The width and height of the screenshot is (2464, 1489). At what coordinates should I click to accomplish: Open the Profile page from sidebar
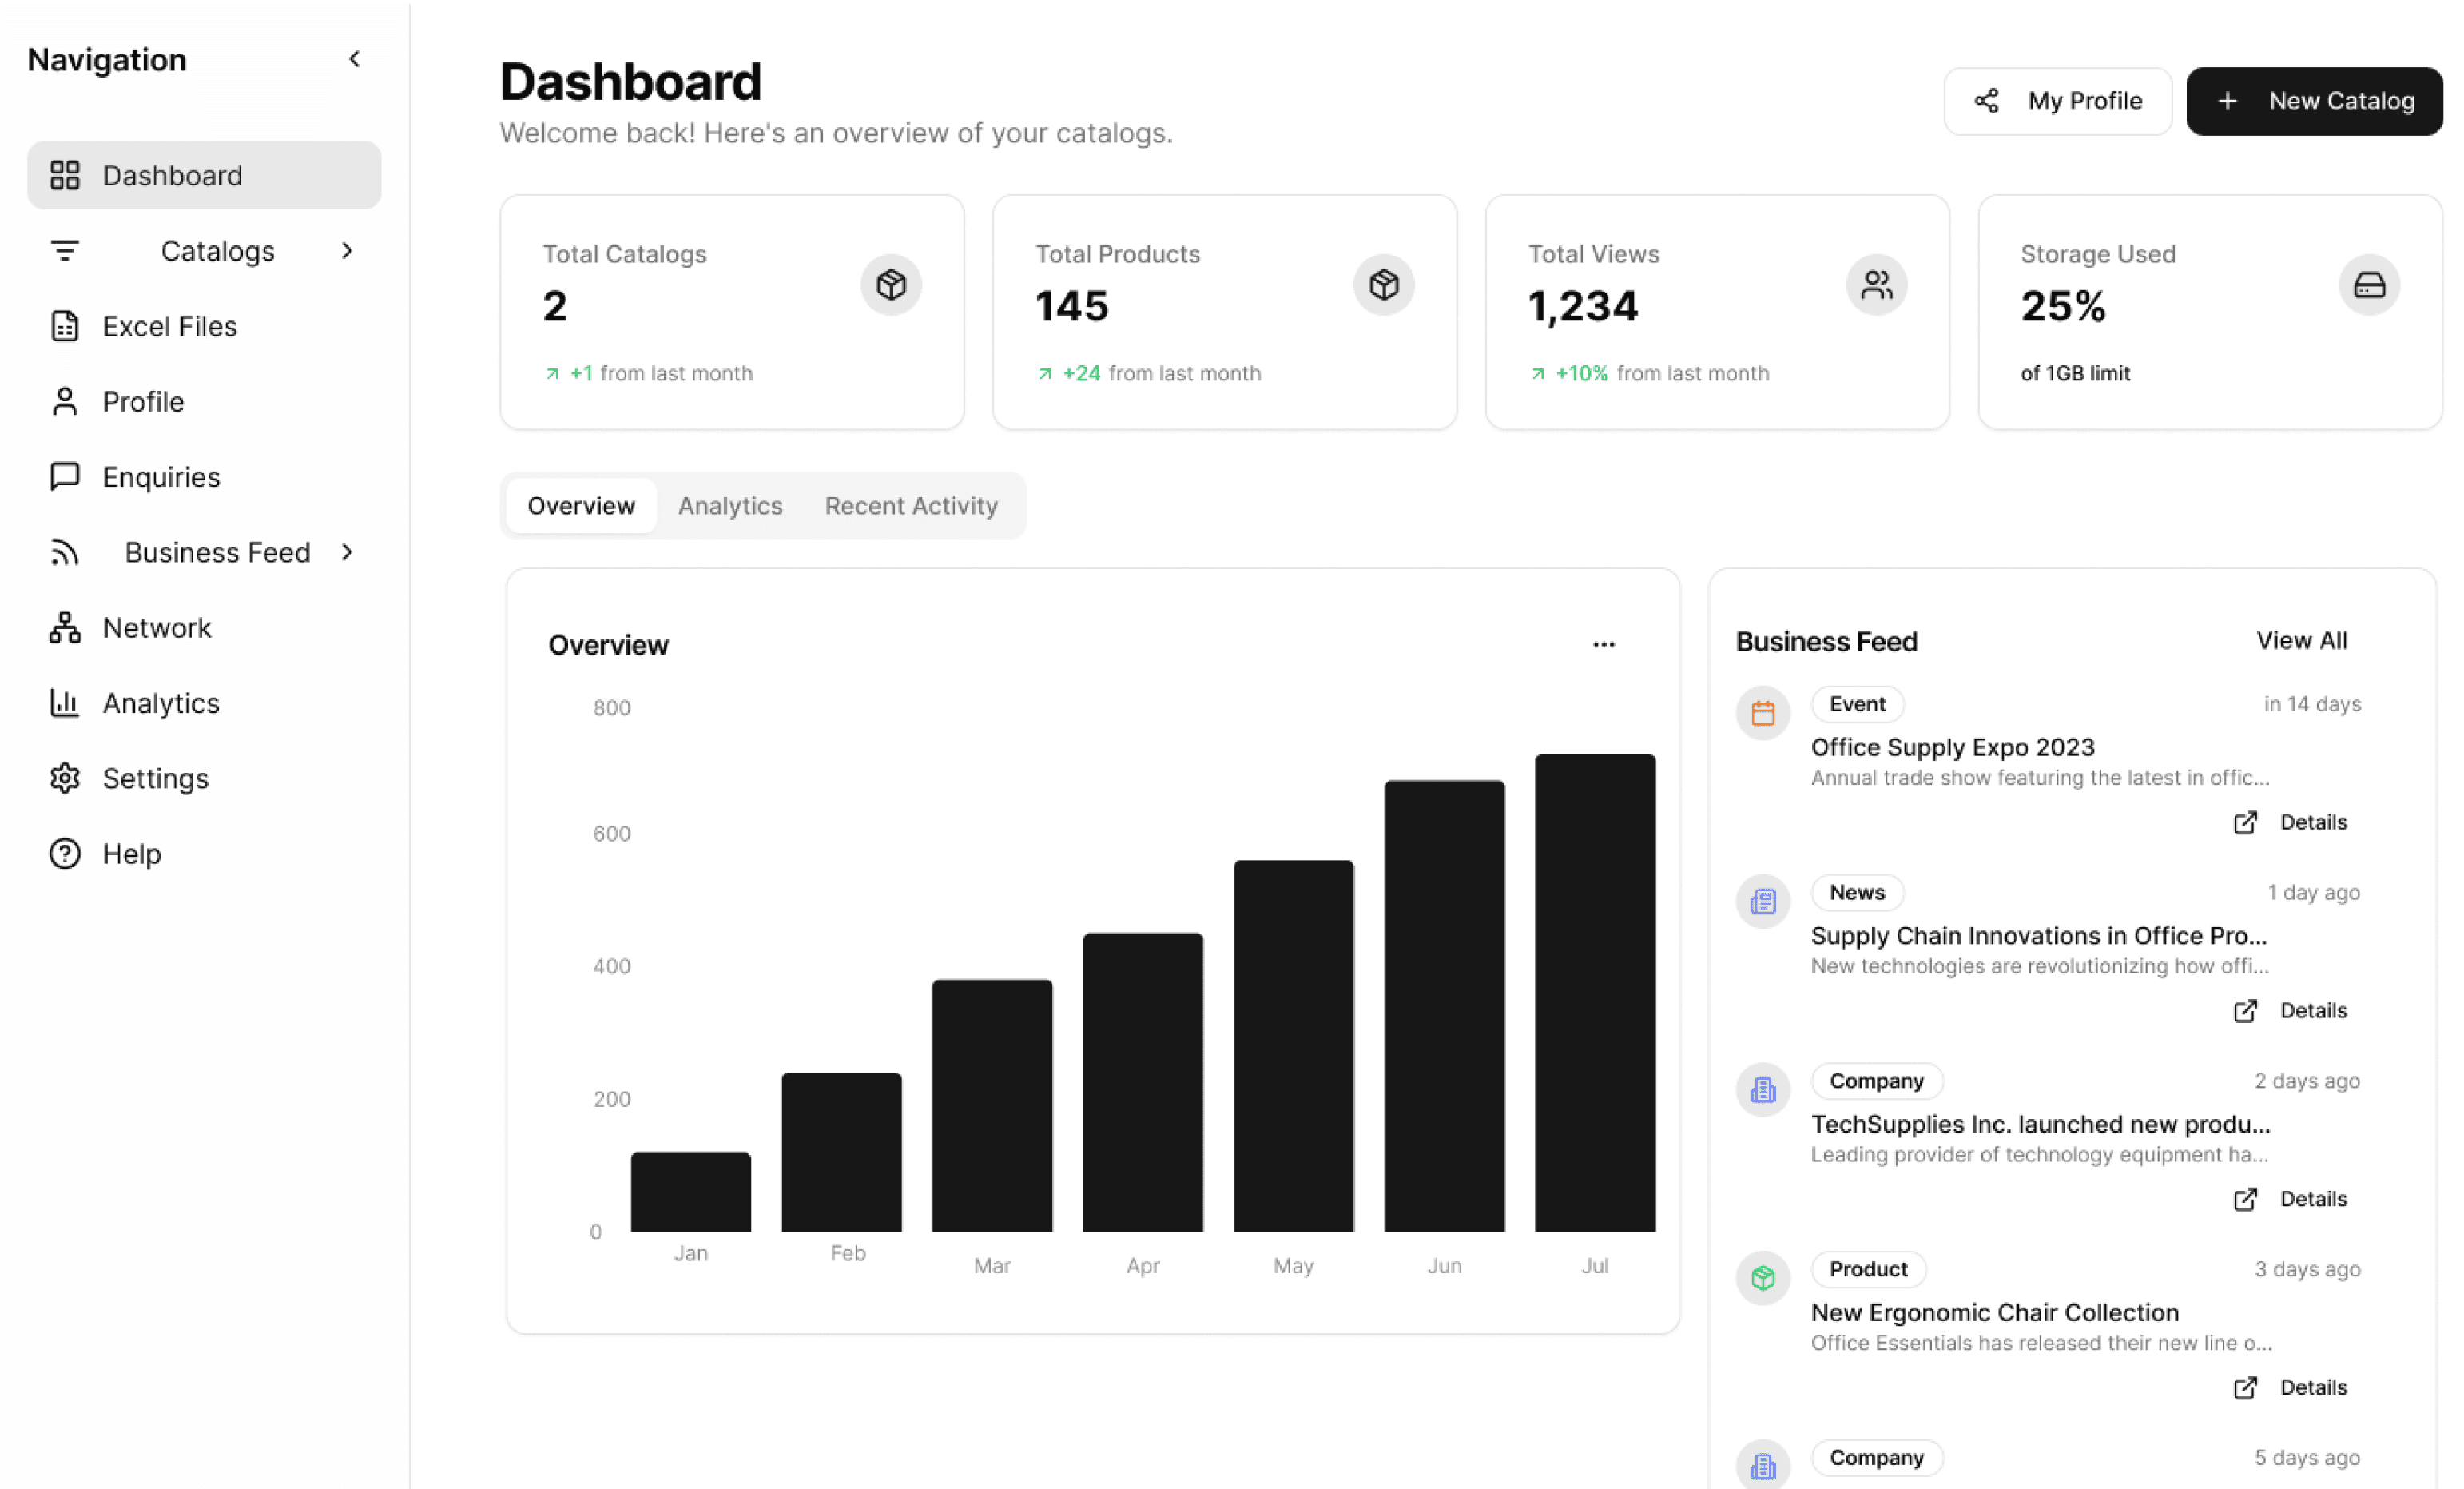click(204, 401)
